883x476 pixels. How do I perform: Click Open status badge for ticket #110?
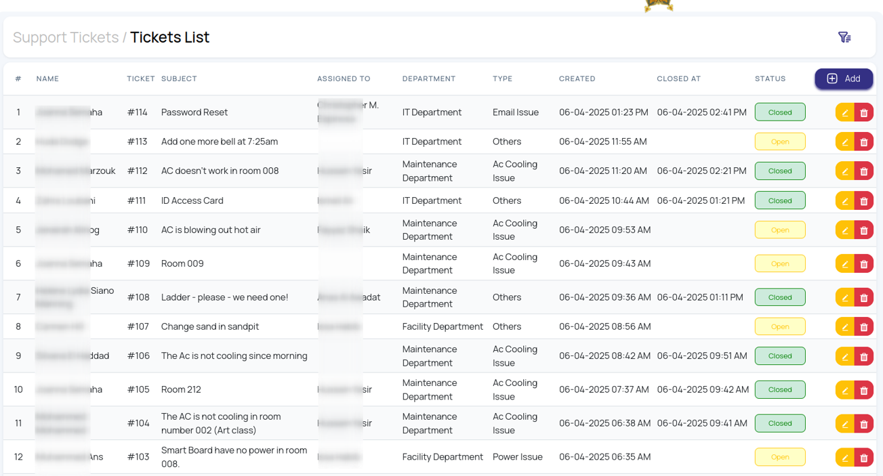pyautogui.click(x=780, y=230)
